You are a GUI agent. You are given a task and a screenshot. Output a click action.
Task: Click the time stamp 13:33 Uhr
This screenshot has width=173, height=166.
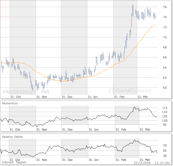tap(162, 163)
